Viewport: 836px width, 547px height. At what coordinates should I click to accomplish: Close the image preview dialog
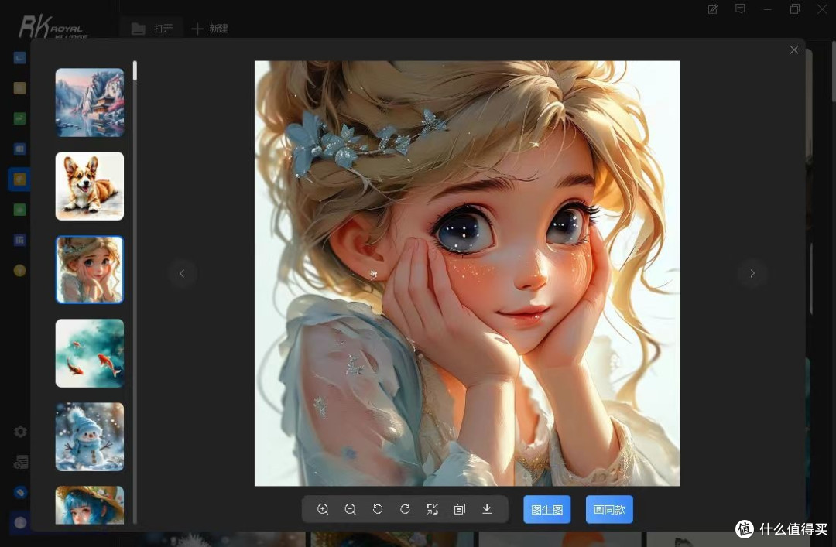pos(794,50)
